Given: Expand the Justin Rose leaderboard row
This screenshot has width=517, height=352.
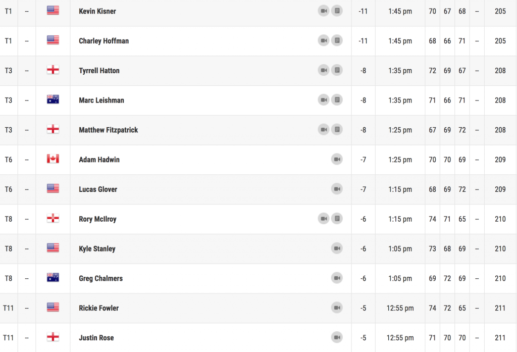Looking at the screenshot, I should pos(258,337).
